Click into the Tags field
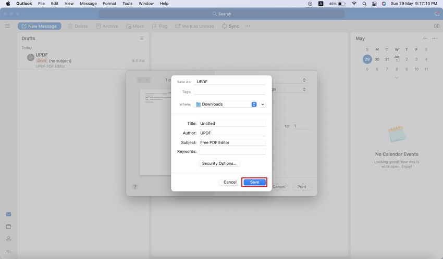443x259 pixels. pyautogui.click(x=229, y=92)
